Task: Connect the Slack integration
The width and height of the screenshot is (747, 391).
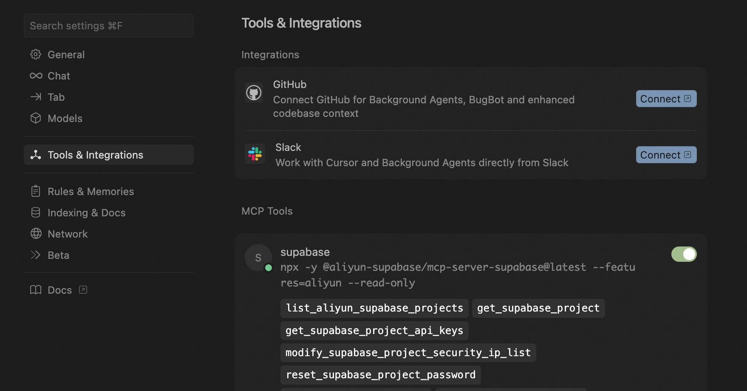Action: coord(666,155)
